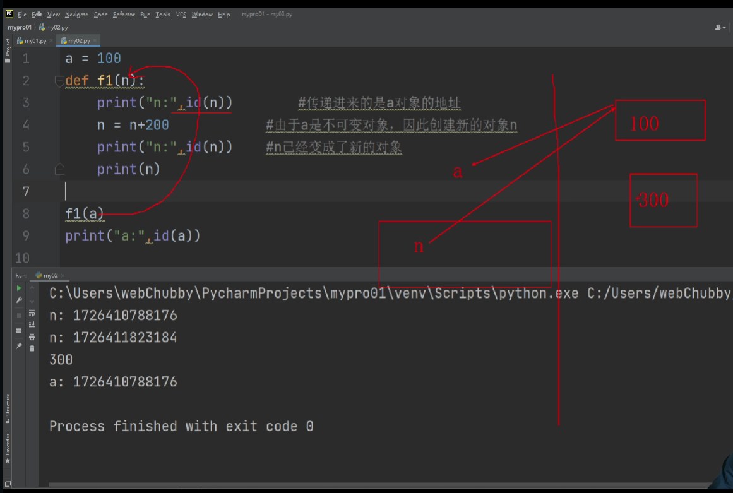Click the green Rerun button in Run panel
This screenshot has height=493, width=733.
click(x=19, y=288)
